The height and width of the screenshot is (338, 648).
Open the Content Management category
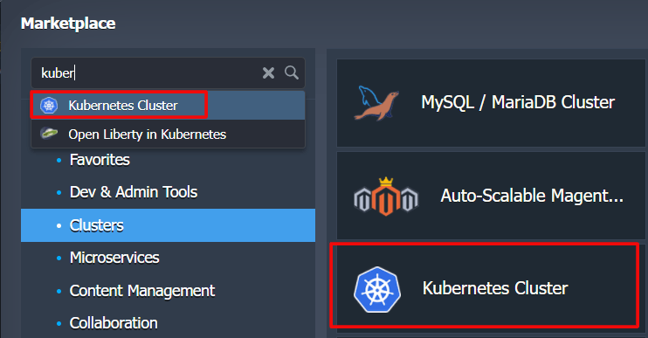(x=142, y=291)
